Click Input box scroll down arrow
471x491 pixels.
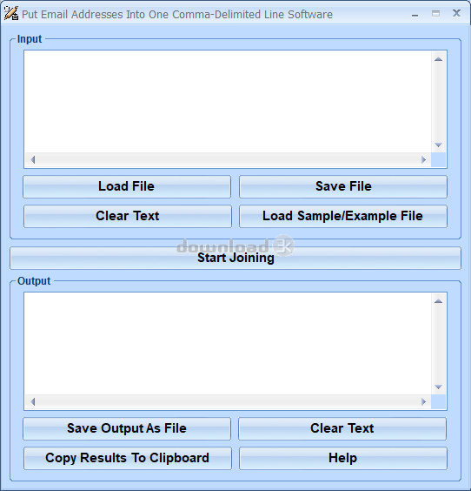pos(438,145)
